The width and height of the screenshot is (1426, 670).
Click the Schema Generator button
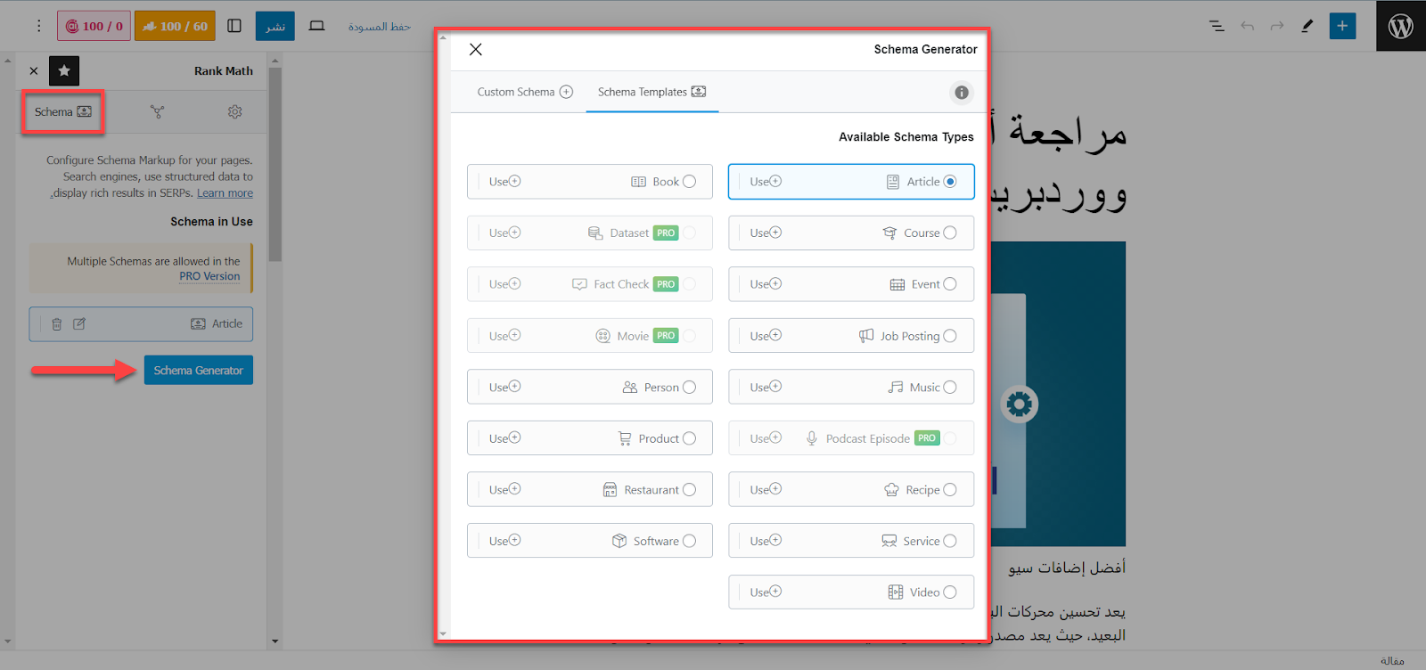(199, 371)
